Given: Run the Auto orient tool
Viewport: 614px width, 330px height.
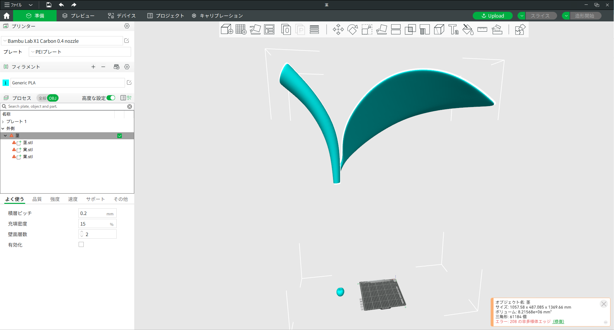Looking at the screenshot, I should pyautogui.click(x=255, y=30).
